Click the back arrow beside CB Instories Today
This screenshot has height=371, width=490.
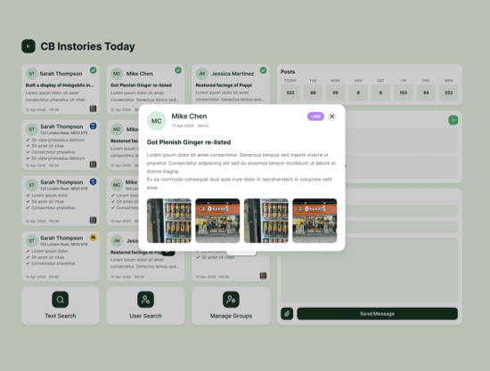[29, 46]
